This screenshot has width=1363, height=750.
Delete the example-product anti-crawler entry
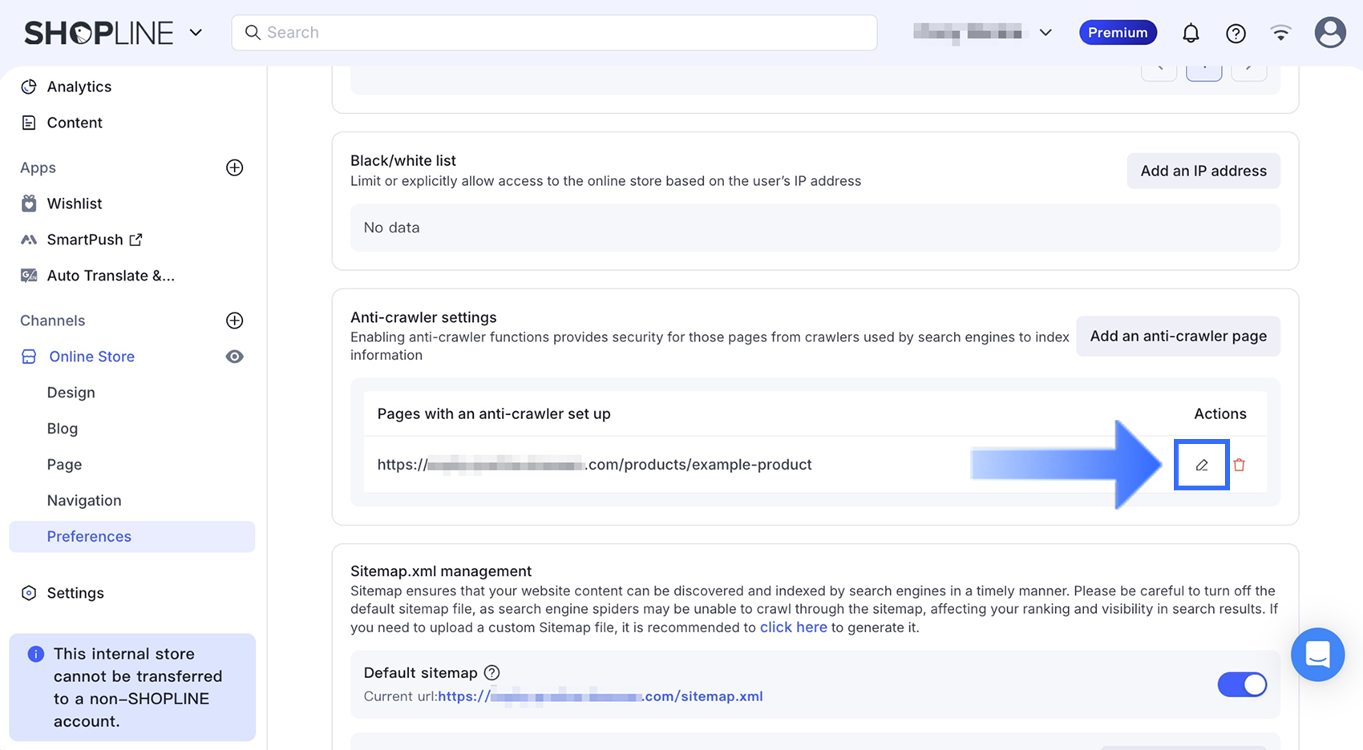point(1239,465)
